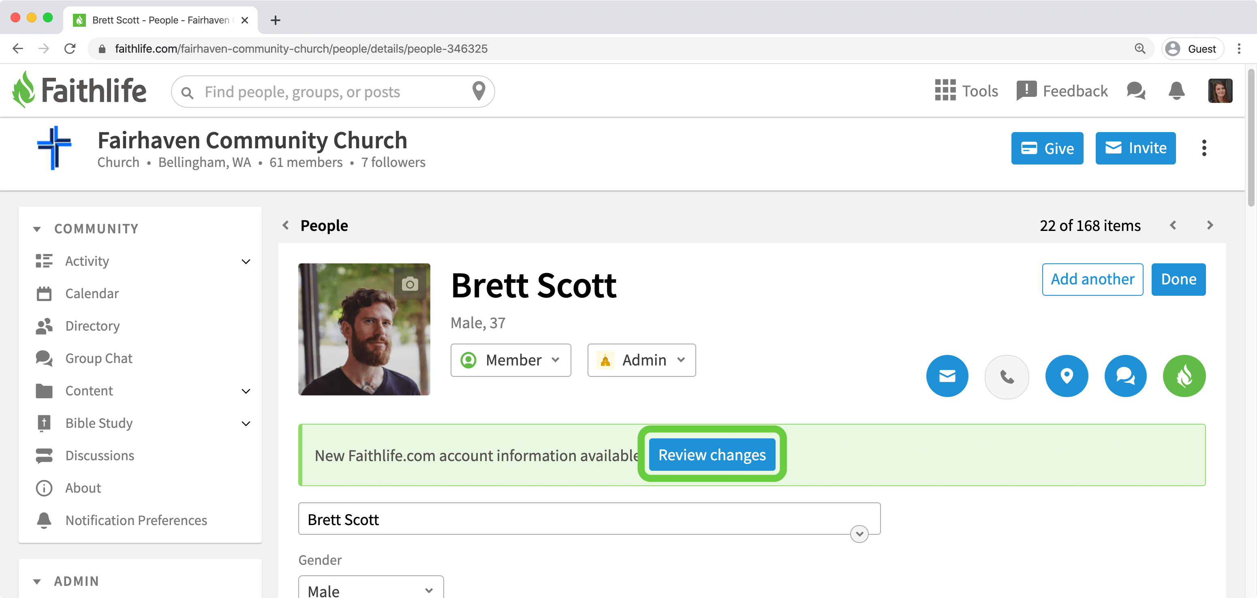Click the Give button

click(x=1047, y=148)
